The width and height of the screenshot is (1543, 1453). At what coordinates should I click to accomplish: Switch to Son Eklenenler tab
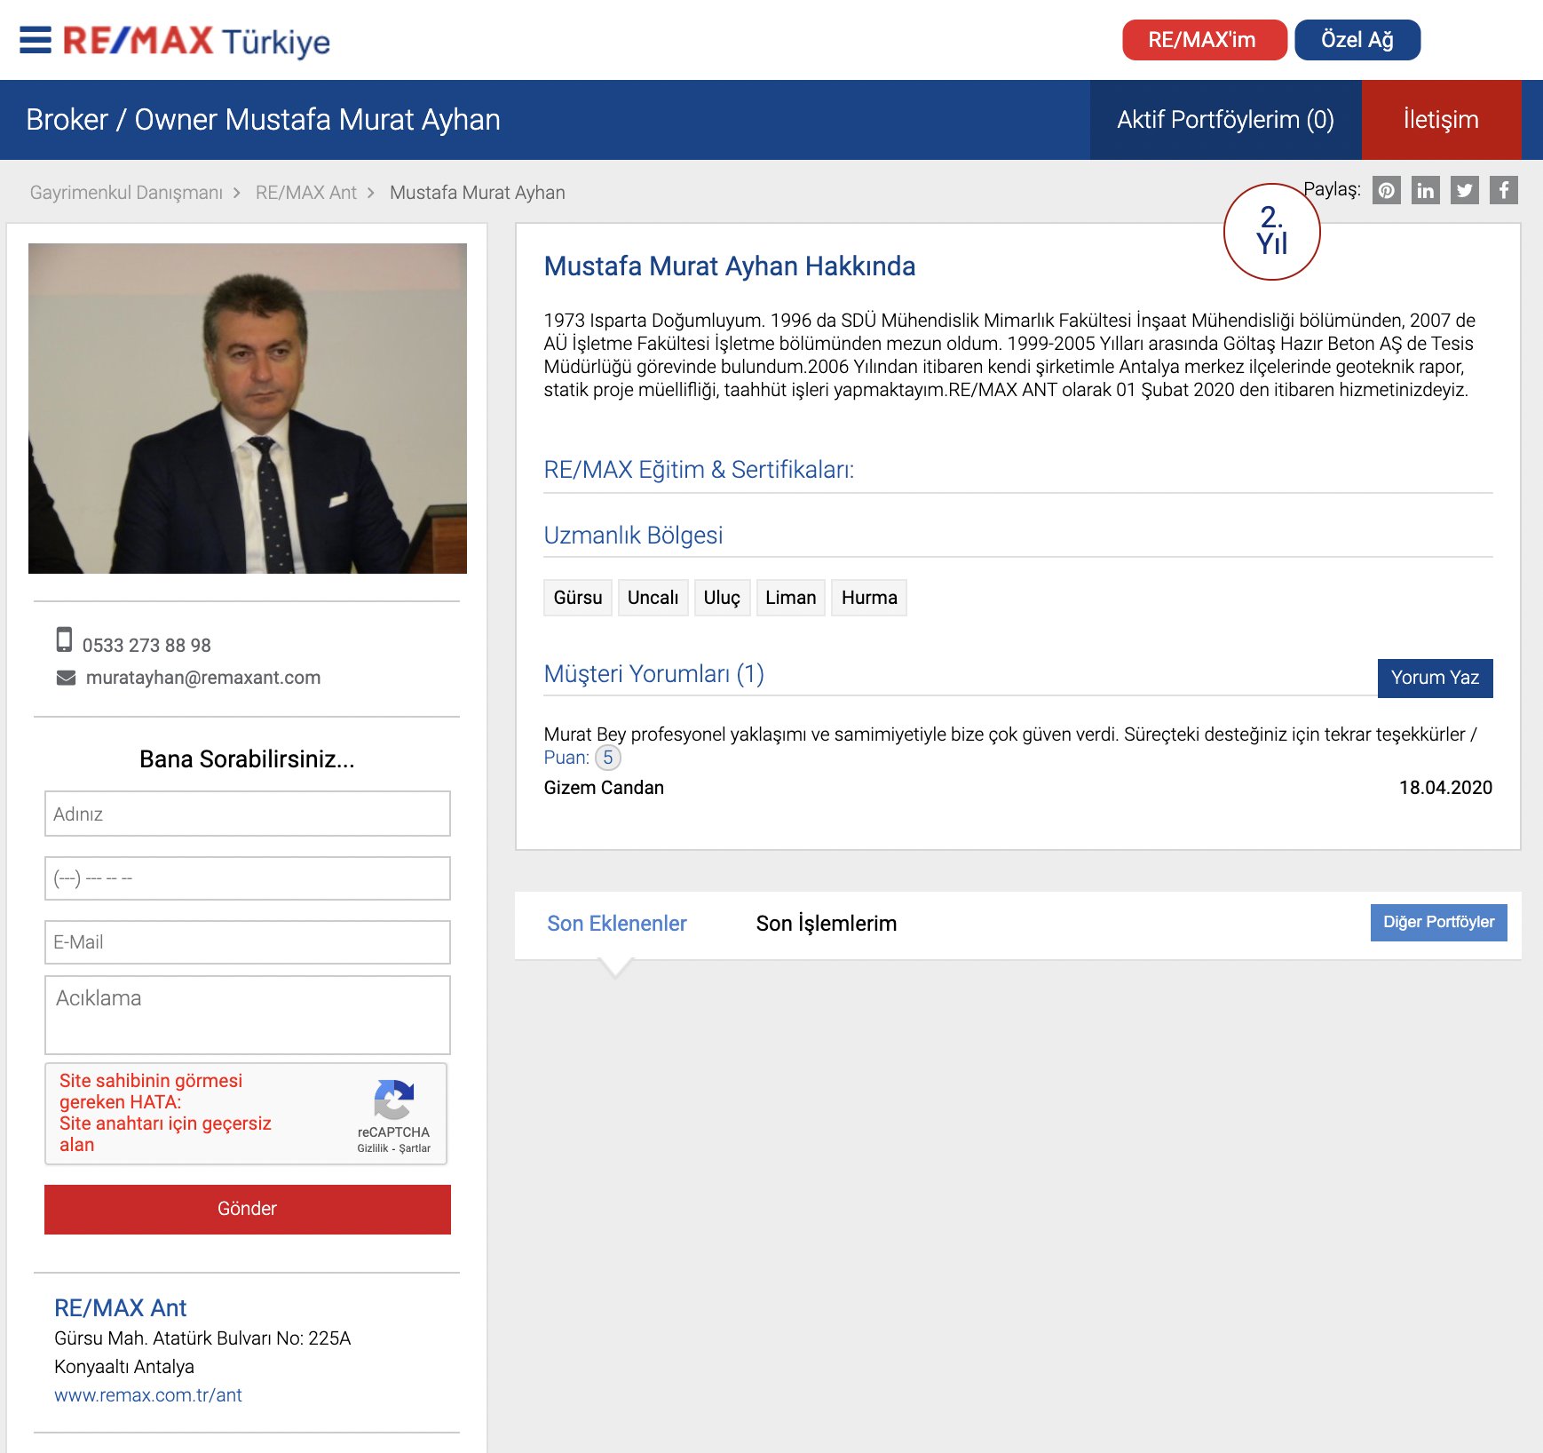click(617, 924)
